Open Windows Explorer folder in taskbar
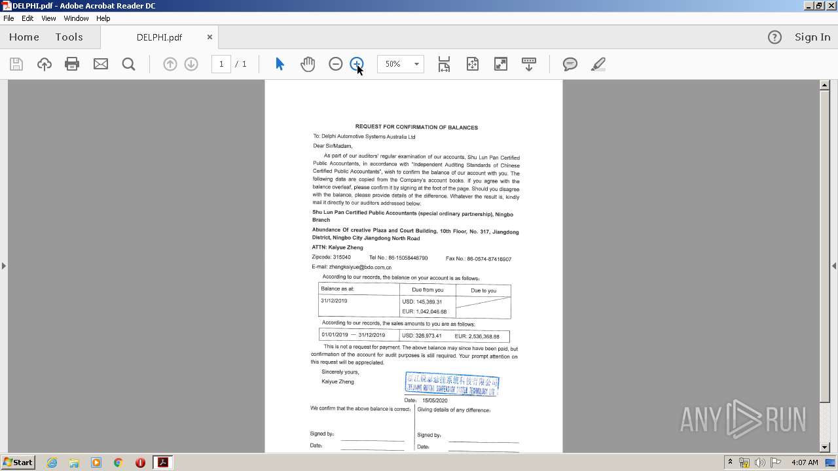Viewport: 838px width, 471px height. [74, 462]
